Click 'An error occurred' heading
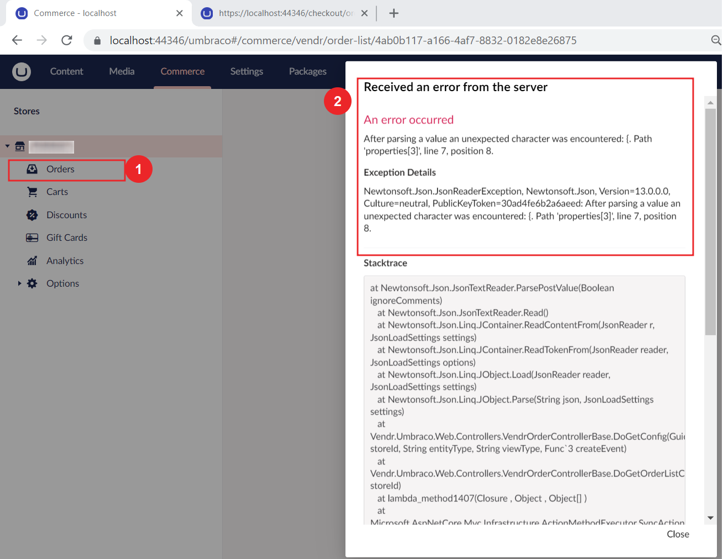The height and width of the screenshot is (559, 723). pos(408,120)
